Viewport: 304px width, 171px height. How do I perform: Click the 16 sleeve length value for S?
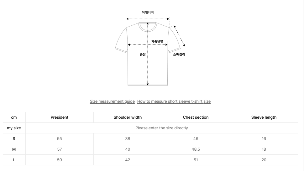(x=264, y=139)
